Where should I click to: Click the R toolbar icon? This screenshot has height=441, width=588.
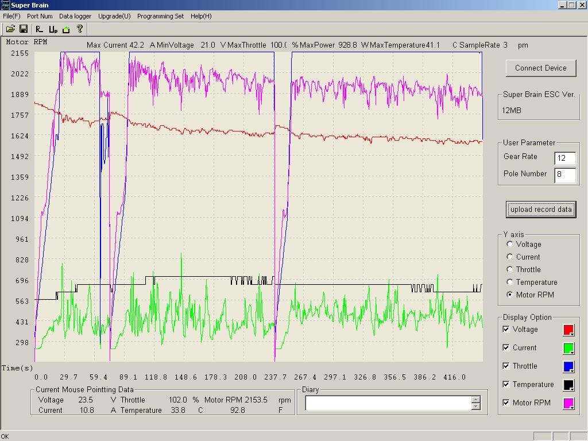pos(40,29)
